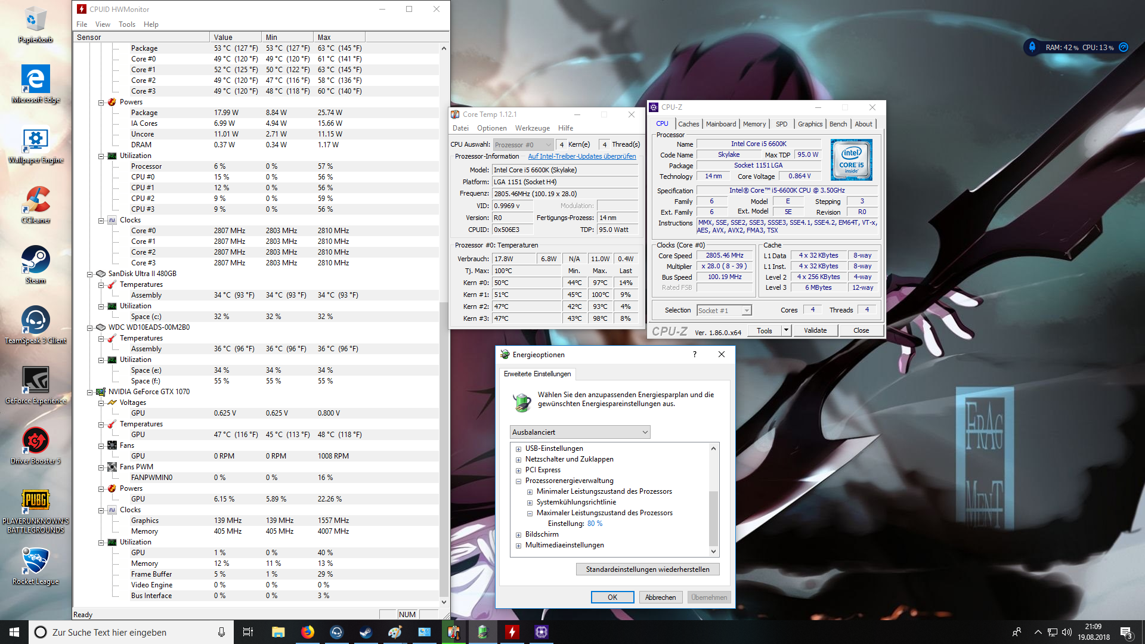This screenshot has height=644, width=1145.
Task: Switch to the Mainboard tab in CPU-Z
Action: pos(720,124)
